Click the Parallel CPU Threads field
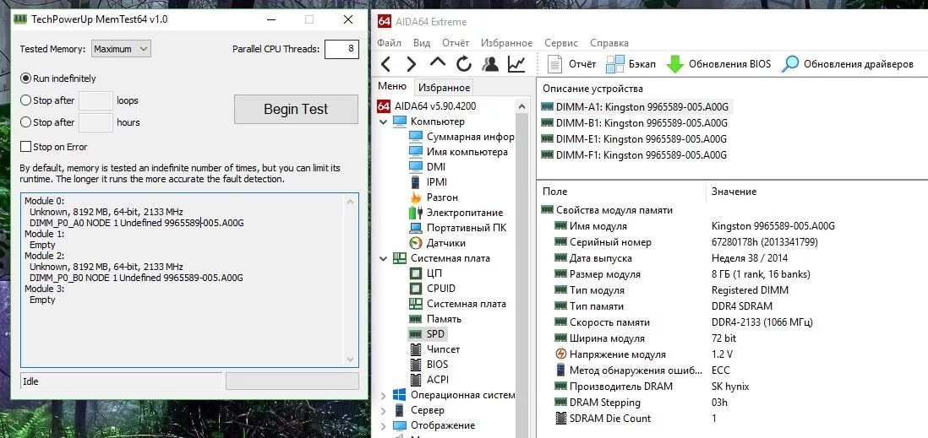The width and height of the screenshot is (928, 438). click(x=341, y=48)
